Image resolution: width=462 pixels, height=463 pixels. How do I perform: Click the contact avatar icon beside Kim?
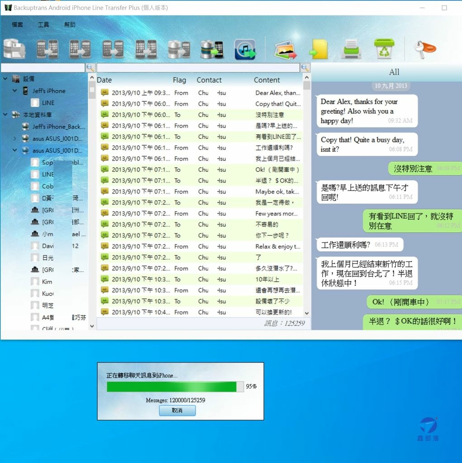(35, 281)
